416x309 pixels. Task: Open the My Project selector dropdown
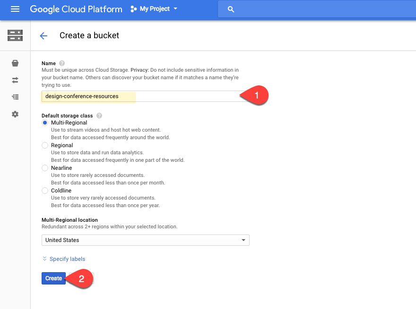[x=155, y=9]
